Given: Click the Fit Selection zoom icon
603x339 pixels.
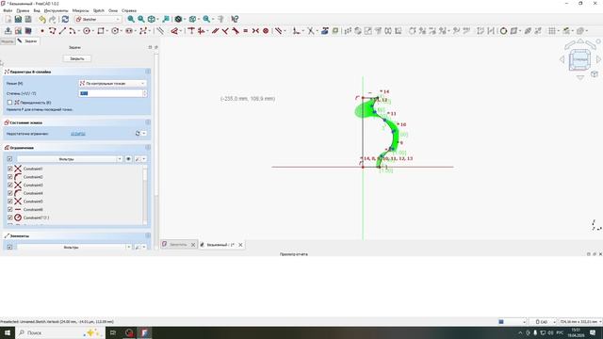Looking at the screenshot, I should [141, 19].
